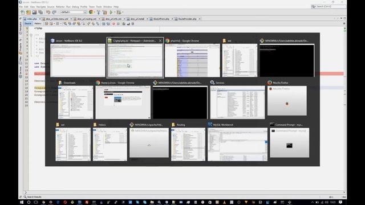Click the search field in NetBeans title area
Screen dimensions: 365x205
click(x=328, y=6)
